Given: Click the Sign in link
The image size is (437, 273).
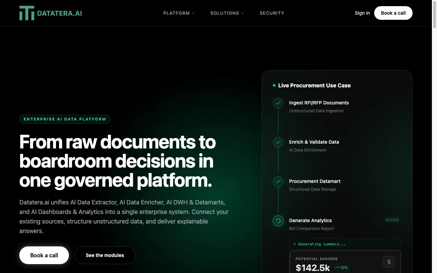Looking at the screenshot, I should click(362, 13).
